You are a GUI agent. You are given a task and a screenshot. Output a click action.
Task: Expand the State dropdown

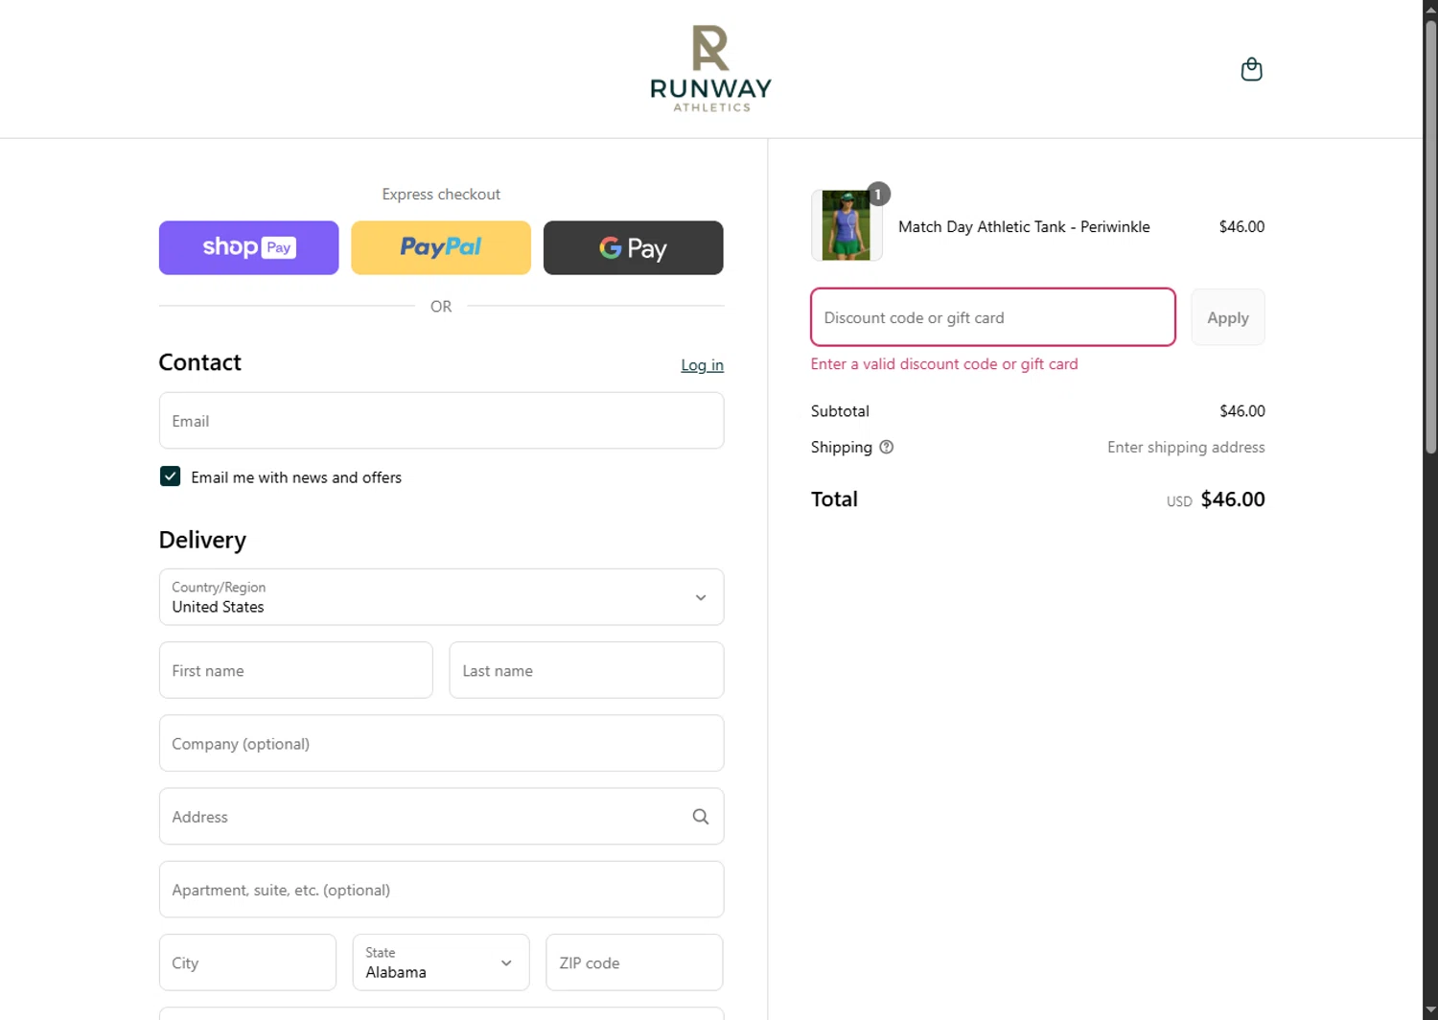(x=441, y=962)
